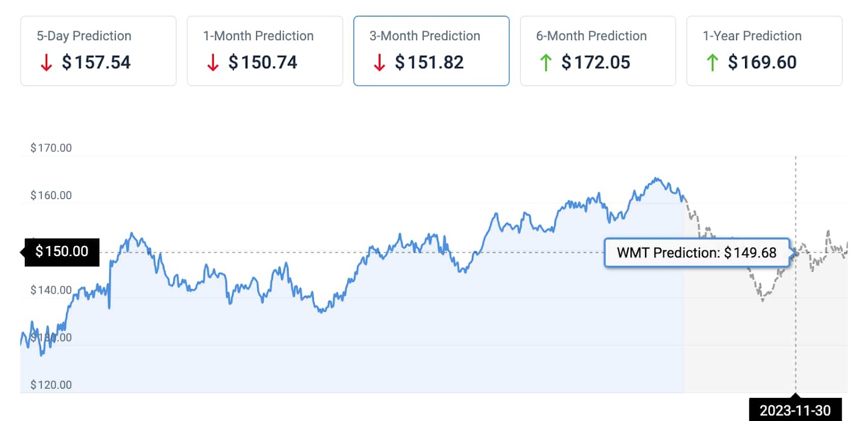Click the $120.00 y-axis label

point(51,384)
